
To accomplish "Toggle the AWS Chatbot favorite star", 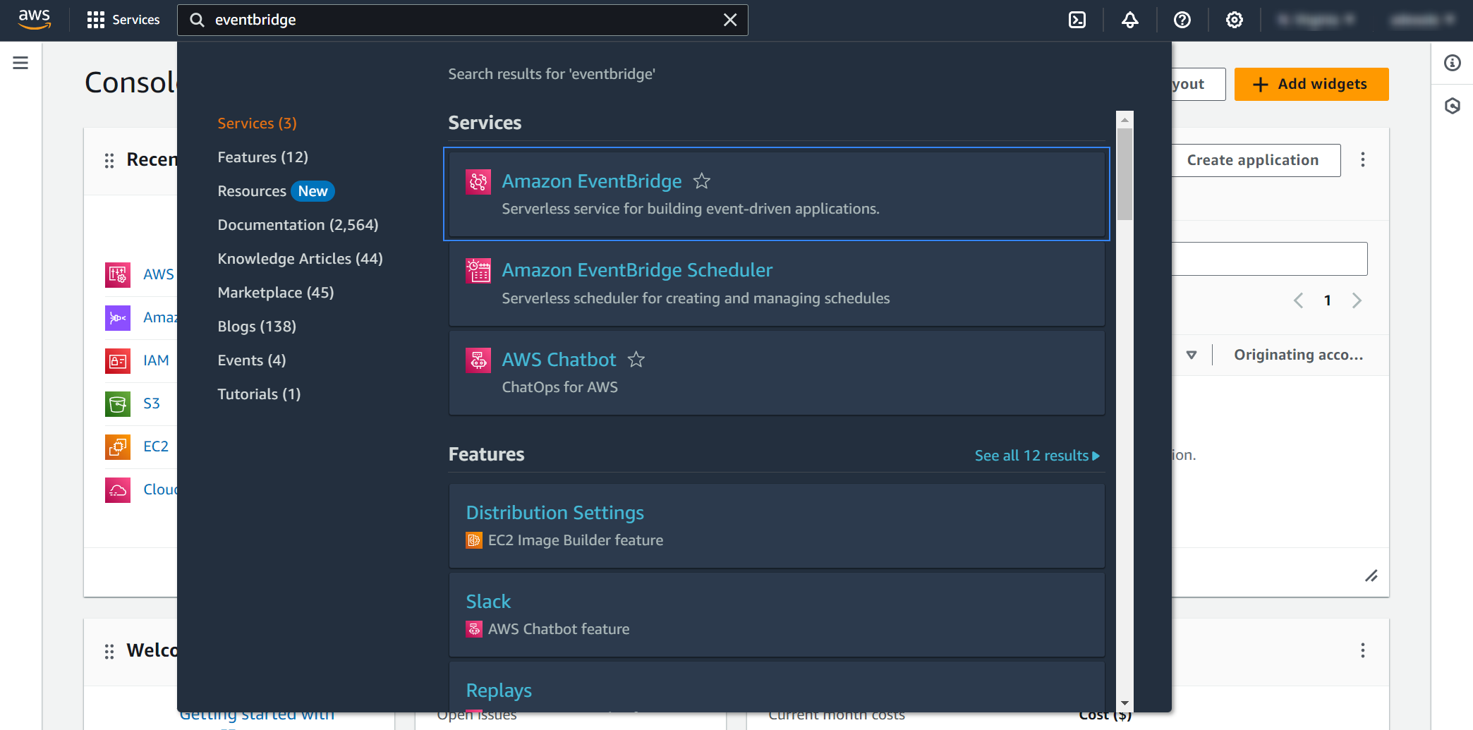I will coord(636,360).
